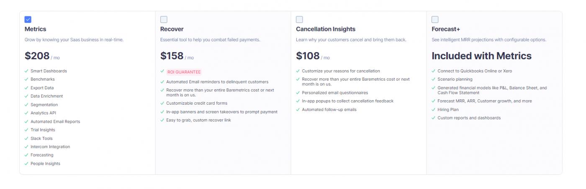Click the Cancellation Insights heading

pyautogui.click(x=325, y=29)
